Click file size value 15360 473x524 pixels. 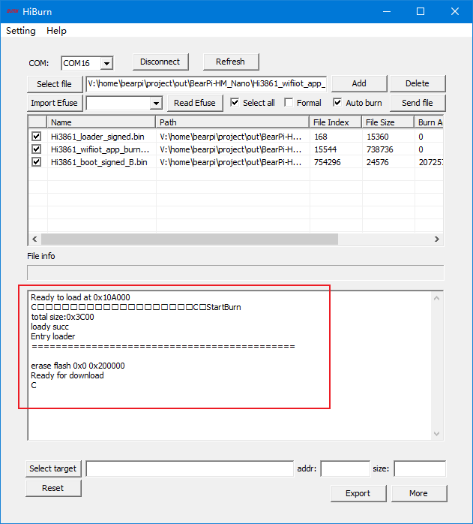pos(378,137)
